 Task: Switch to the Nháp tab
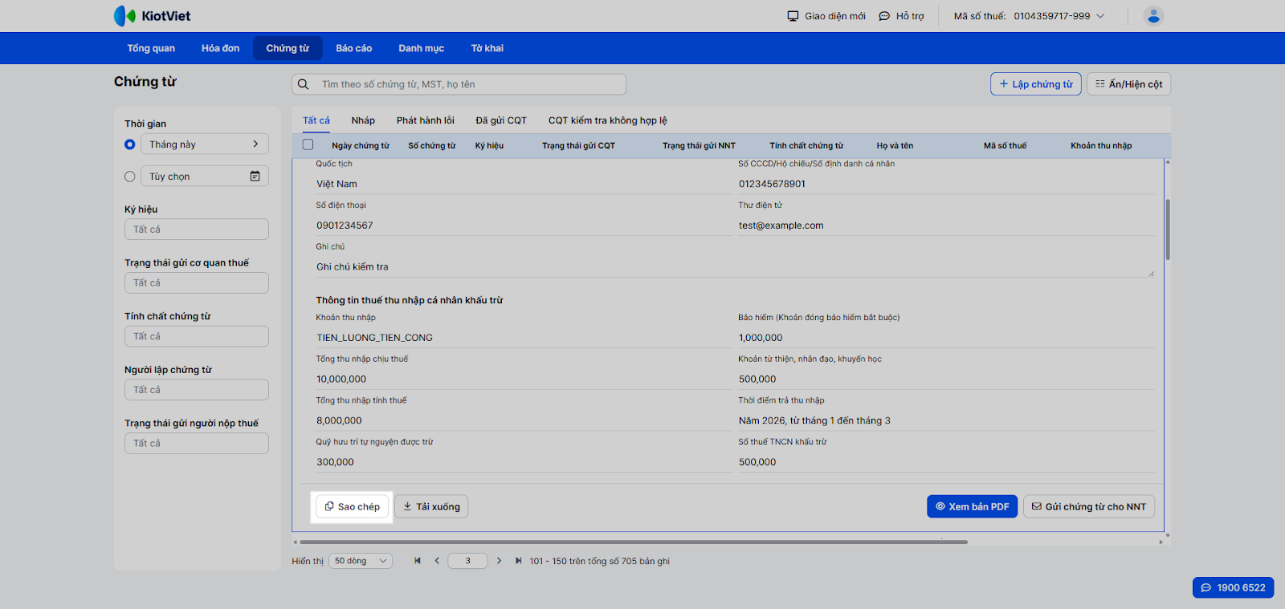coord(363,120)
